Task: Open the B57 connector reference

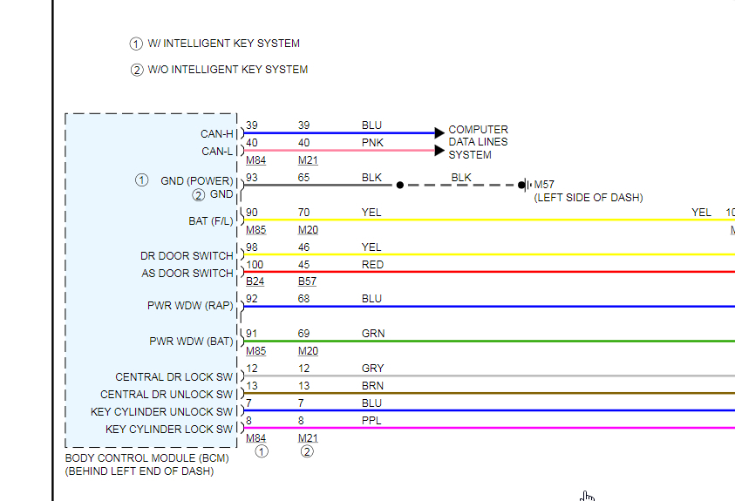Action: (307, 281)
